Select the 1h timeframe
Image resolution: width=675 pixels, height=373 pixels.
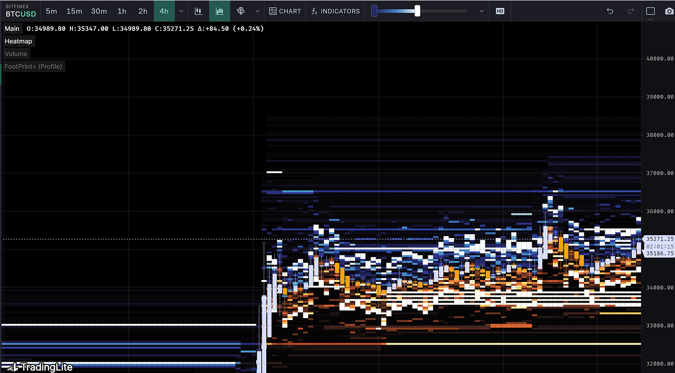tap(122, 11)
